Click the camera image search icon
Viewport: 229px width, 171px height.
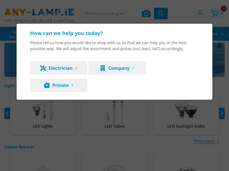[146, 13]
